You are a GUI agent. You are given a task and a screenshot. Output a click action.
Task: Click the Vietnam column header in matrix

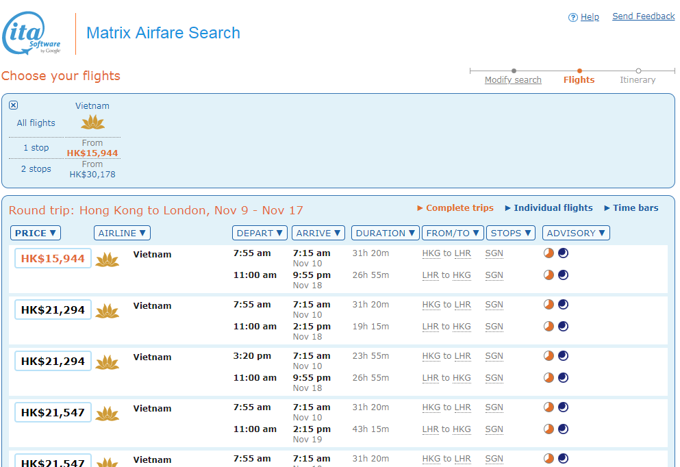[92, 106]
